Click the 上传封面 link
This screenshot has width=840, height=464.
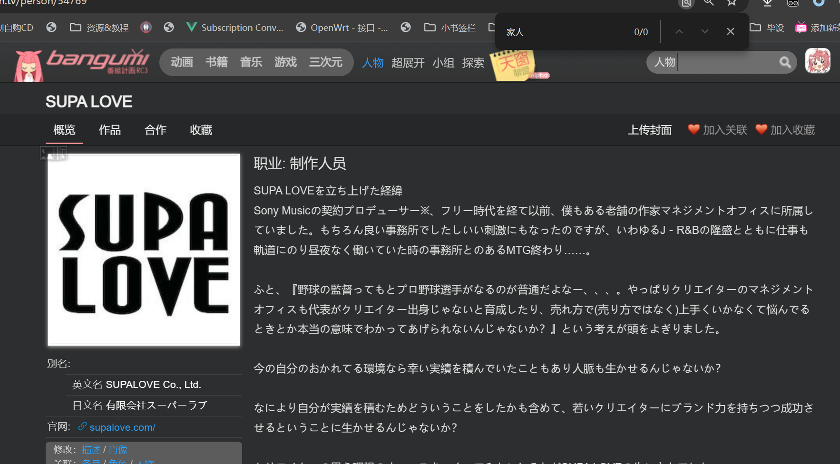(x=650, y=130)
